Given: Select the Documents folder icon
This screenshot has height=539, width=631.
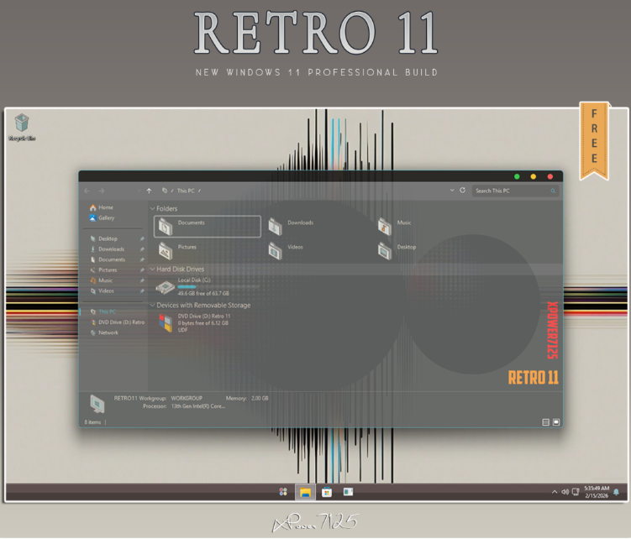Looking at the screenshot, I should tap(166, 227).
